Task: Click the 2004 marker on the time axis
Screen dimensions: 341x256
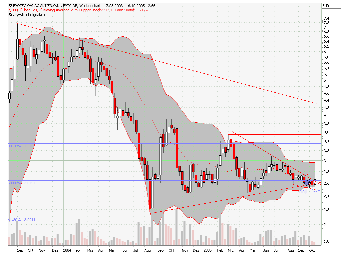Action: point(67,250)
